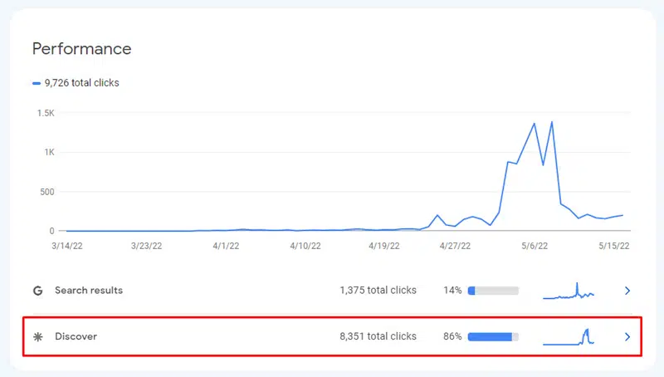The image size is (664, 377).
Task: Click the Search results sparkline thumbnail
Action: 569,291
